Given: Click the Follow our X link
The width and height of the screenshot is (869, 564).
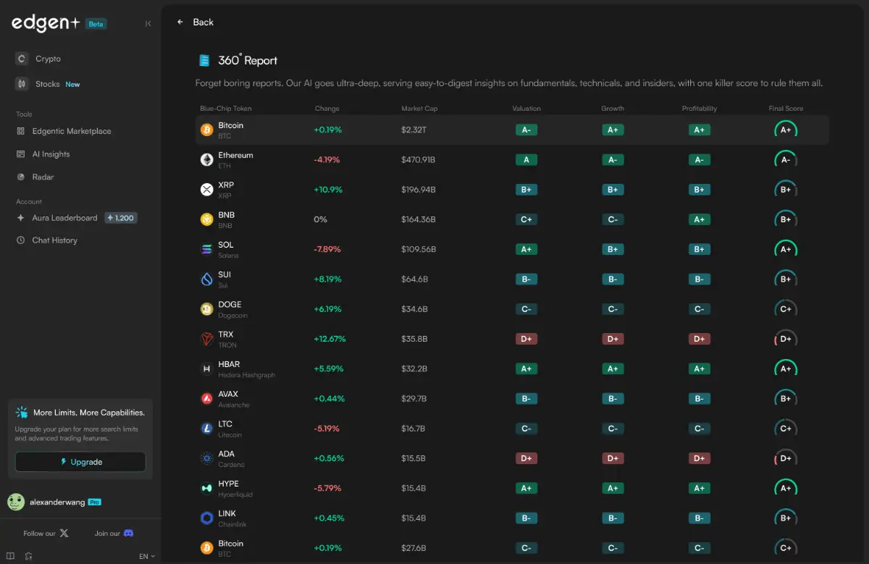Looking at the screenshot, I should pos(46,534).
